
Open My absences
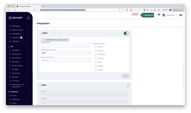click(x=17, y=54)
